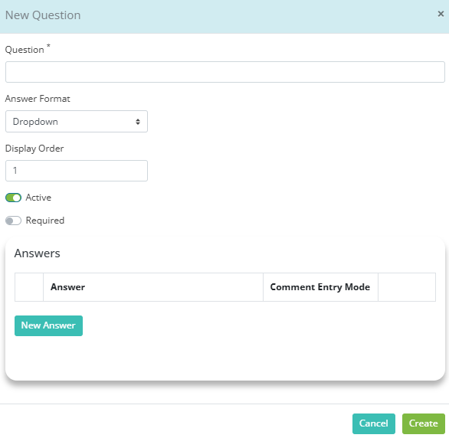Screen dimensions: 449x438
Task: Click the empty first header cell in the Answers table
Action: click(x=29, y=287)
